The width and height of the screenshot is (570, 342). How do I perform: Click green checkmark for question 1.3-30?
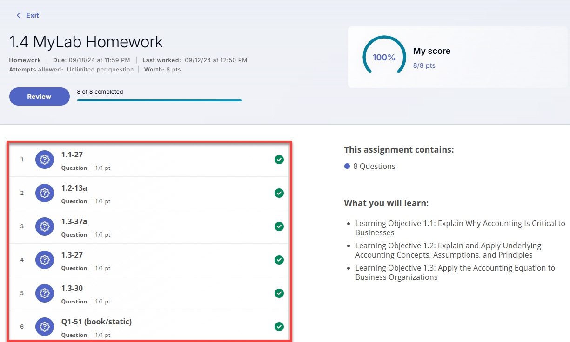coord(279,293)
